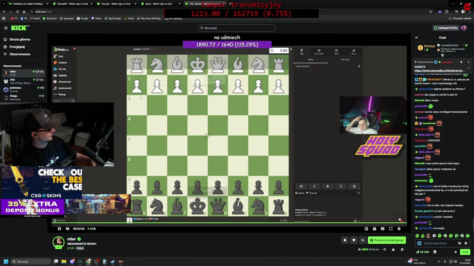Open the icon right of report icon
The image size is (474, 266).
coord(402,249)
